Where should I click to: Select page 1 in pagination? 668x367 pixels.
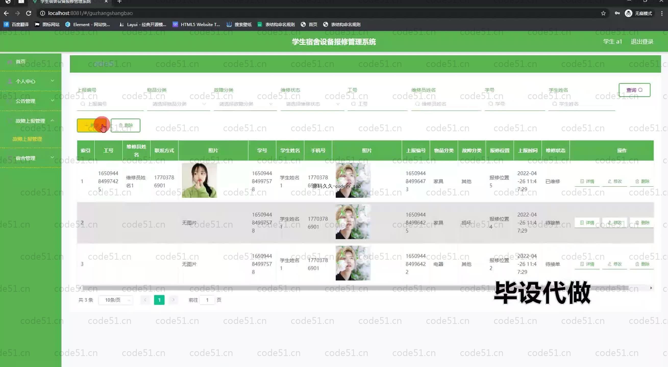(x=159, y=300)
